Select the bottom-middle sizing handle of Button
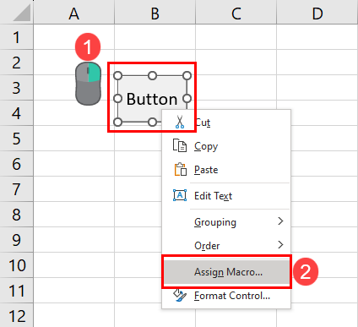Viewport: 358px width, 327px height. (152, 122)
